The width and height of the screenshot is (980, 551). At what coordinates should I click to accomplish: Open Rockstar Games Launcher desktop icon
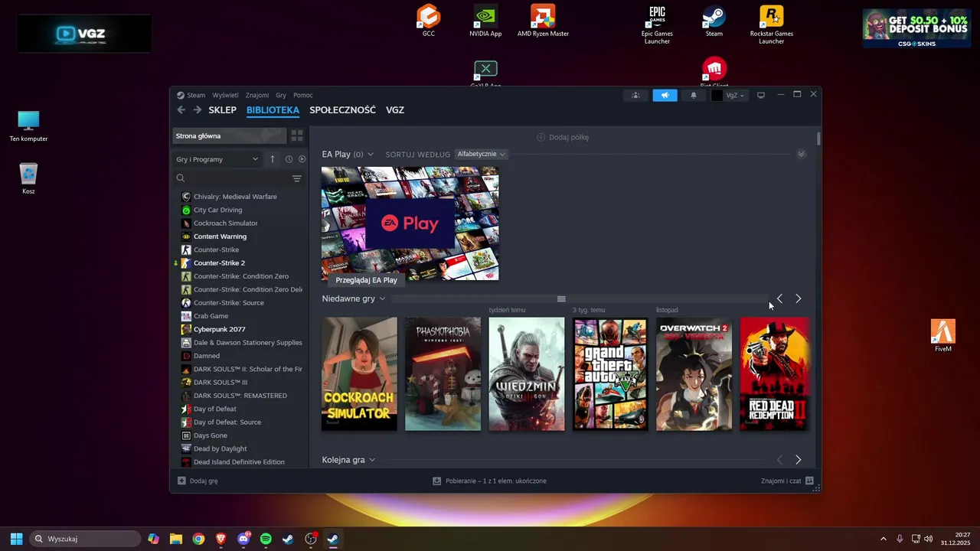click(771, 24)
